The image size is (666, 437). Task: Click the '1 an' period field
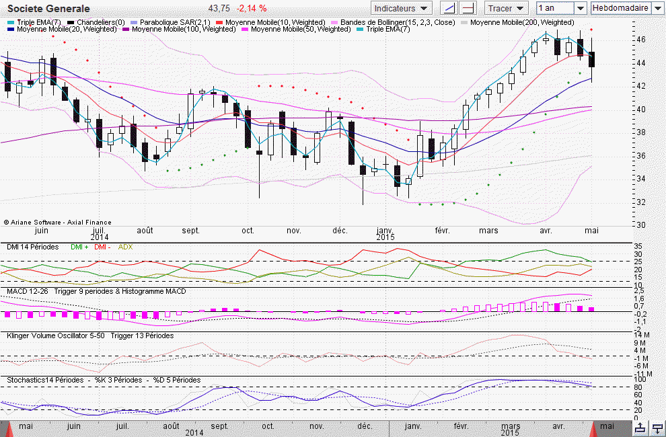555,8
